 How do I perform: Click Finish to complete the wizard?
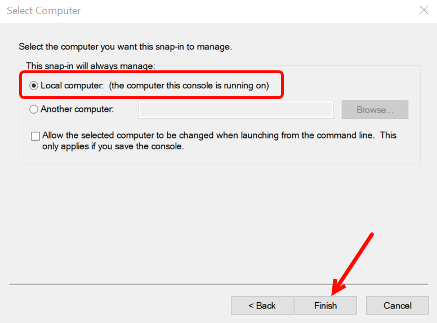point(325,306)
